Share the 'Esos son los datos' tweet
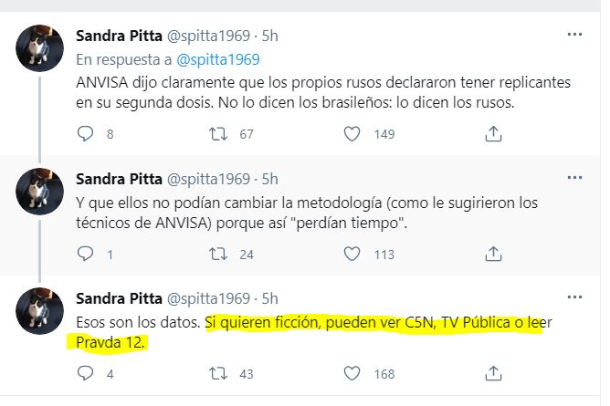This screenshot has height=406, width=610. point(492,373)
